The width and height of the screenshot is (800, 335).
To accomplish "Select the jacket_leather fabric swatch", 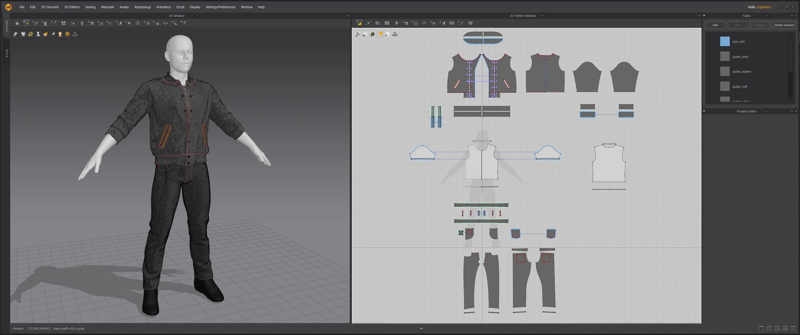I will tap(725, 71).
